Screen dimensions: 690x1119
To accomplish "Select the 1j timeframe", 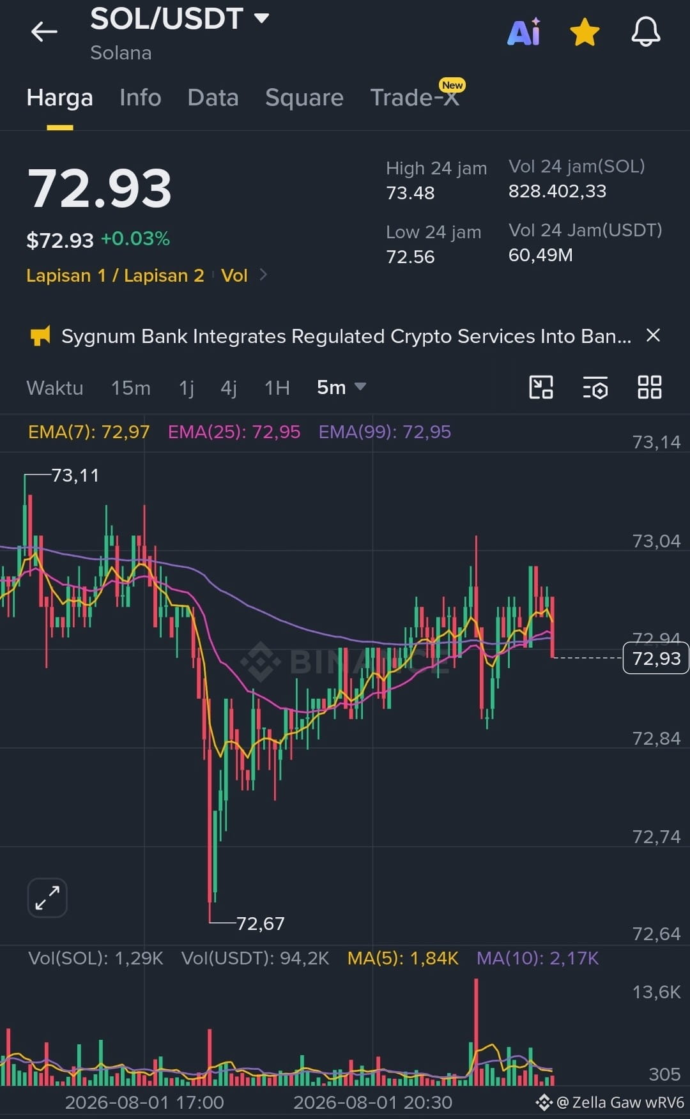I will [x=187, y=388].
